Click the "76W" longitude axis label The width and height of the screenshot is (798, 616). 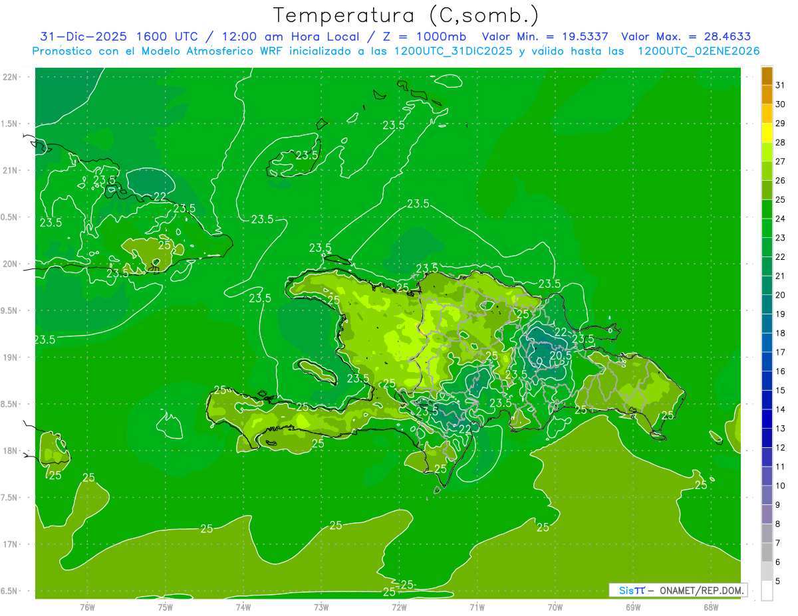pyautogui.click(x=87, y=607)
